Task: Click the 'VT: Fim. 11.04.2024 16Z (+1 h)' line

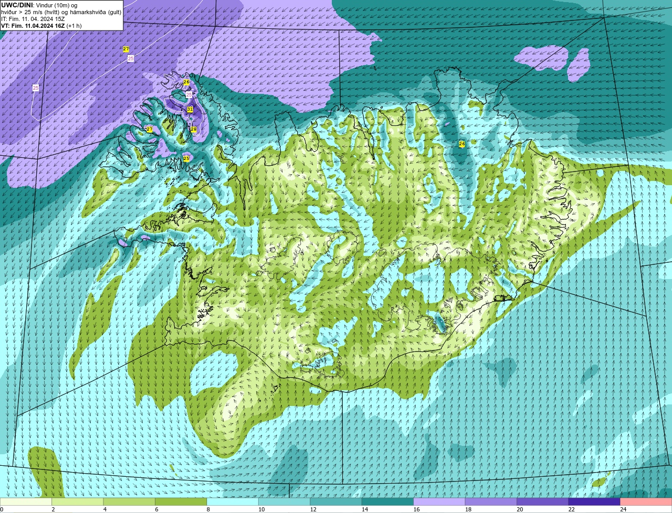Action: pos(41,26)
